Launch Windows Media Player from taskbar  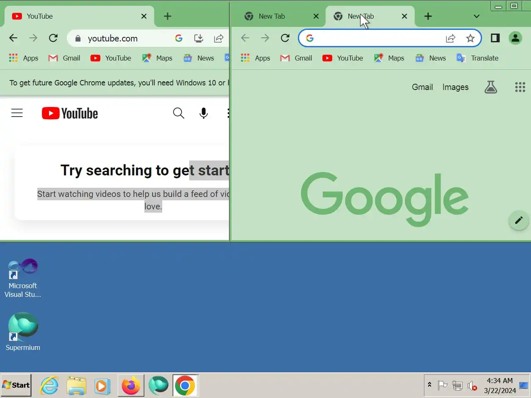(102, 386)
